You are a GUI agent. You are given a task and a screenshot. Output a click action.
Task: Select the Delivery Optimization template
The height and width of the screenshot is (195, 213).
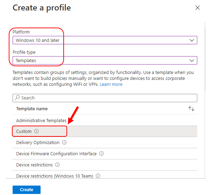[105, 143]
